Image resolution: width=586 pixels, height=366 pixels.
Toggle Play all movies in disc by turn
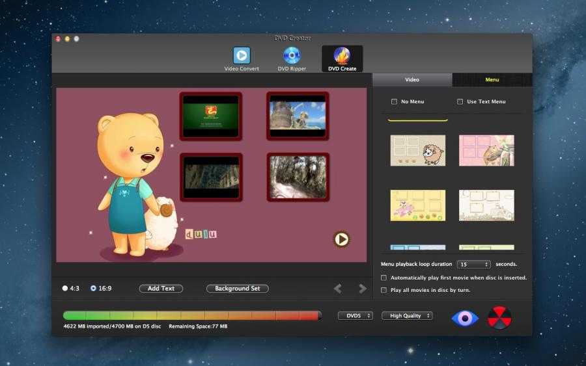[x=384, y=290]
